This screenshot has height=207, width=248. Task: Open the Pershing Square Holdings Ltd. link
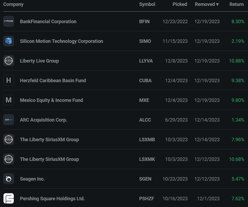52,199
